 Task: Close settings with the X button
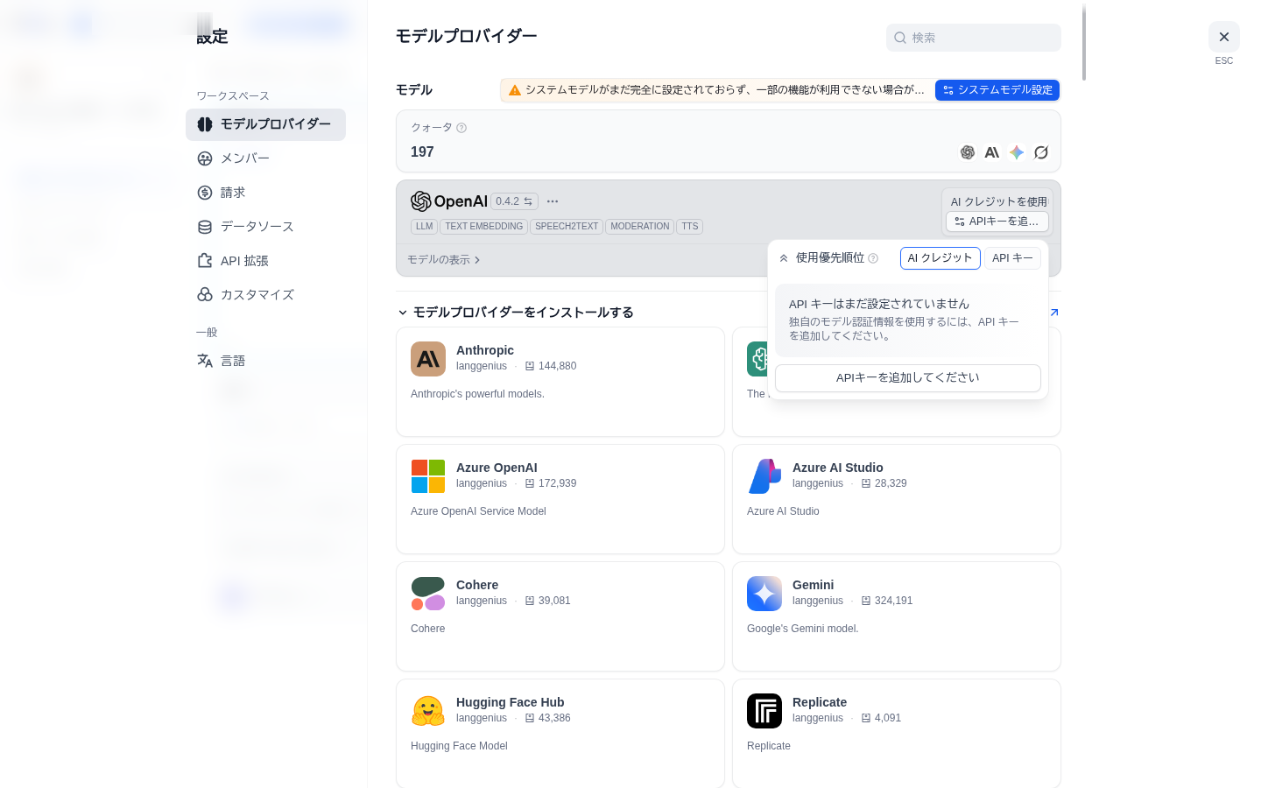(x=1224, y=37)
